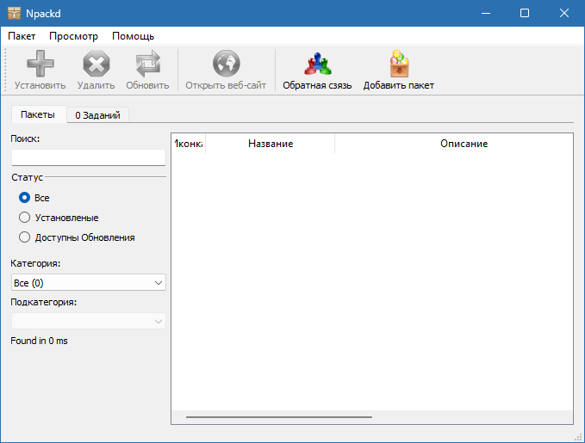Click the Found in 0 ms text
Image resolution: width=585 pixels, height=443 pixels.
point(39,341)
